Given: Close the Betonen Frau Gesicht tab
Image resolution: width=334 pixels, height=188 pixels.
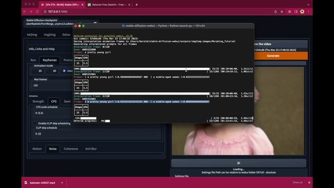Looking at the screenshot, I should coord(129,5).
